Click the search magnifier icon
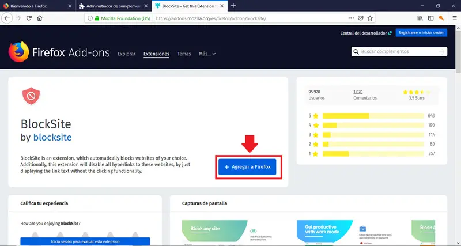This screenshot has height=246, width=461. point(356,52)
